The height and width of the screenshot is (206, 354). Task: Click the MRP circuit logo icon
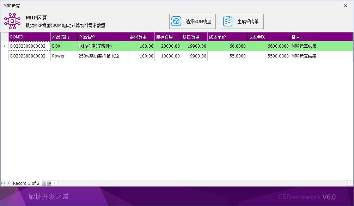(12, 21)
